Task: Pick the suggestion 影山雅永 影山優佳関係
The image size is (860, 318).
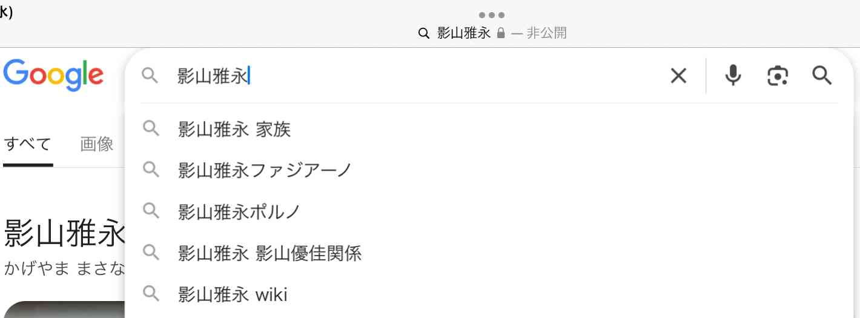Action: [270, 253]
